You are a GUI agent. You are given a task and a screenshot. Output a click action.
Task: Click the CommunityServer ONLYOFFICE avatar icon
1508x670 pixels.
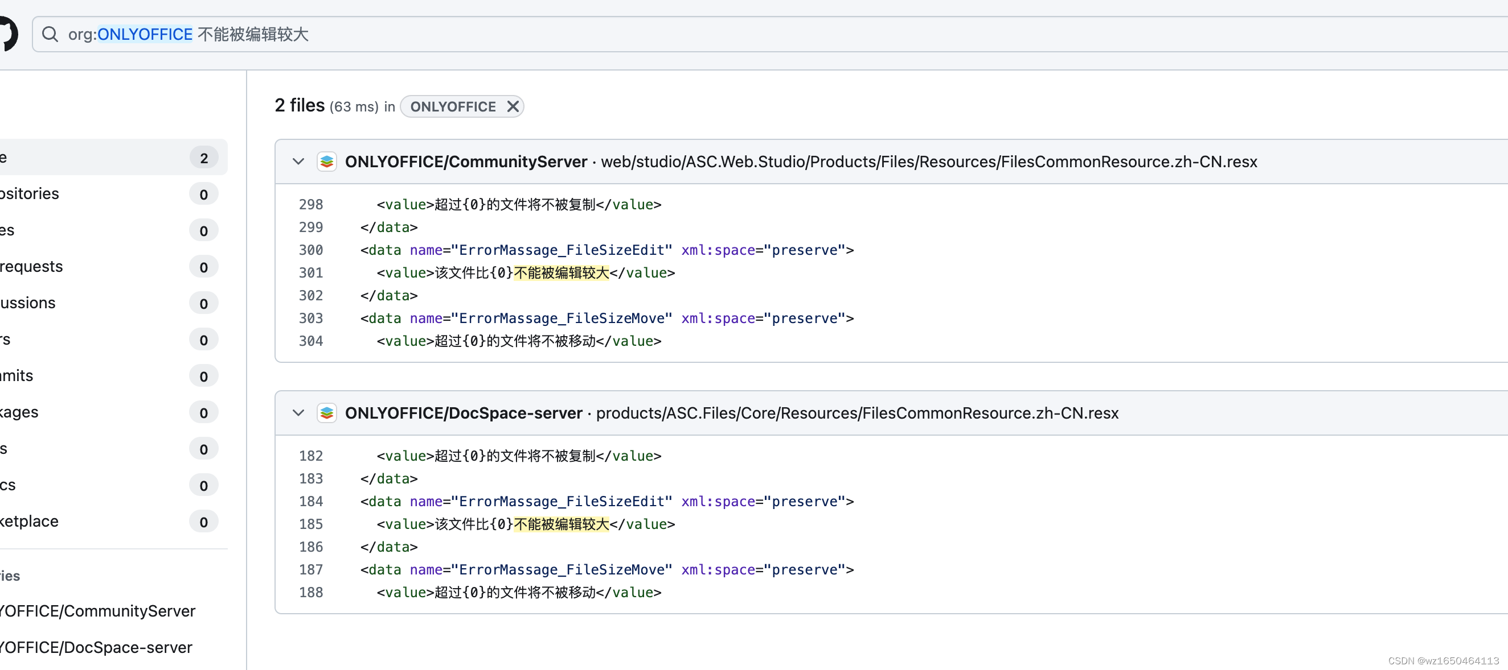(x=327, y=162)
